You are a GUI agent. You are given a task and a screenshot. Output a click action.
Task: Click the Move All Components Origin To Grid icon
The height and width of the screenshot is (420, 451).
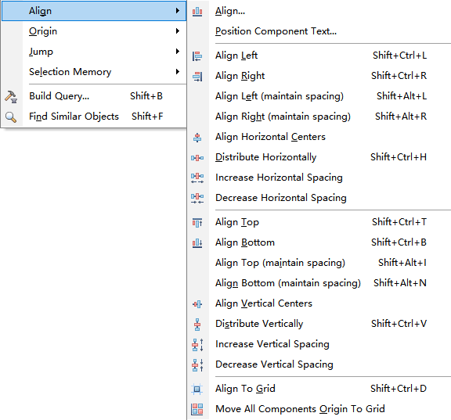tap(197, 409)
